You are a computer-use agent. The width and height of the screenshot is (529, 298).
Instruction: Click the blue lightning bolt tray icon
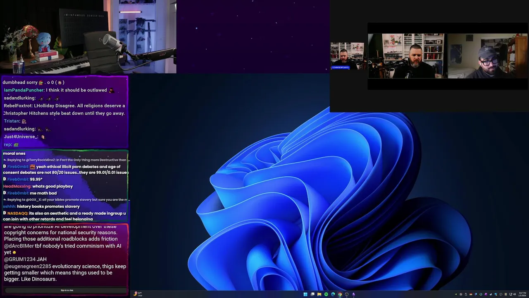click(476, 294)
